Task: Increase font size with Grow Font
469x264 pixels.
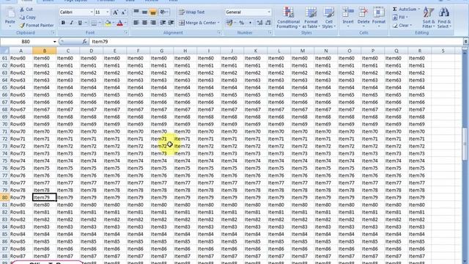Action: pyautogui.click(x=115, y=12)
